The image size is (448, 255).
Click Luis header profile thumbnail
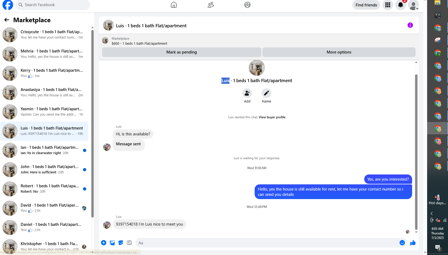pos(108,25)
